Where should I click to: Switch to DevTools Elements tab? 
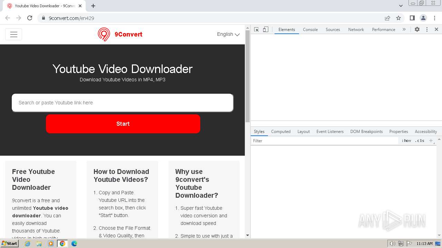(287, 30)
